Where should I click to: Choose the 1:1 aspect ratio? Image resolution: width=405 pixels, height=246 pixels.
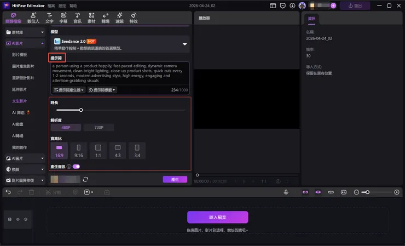click(x=98, y=151)
